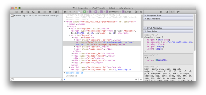Image resolution: width=206 pixels, height=95 pixels.
Task: Toggle the right details sidebar visibility
Action: pyautogui.click(x=141, y=12)
